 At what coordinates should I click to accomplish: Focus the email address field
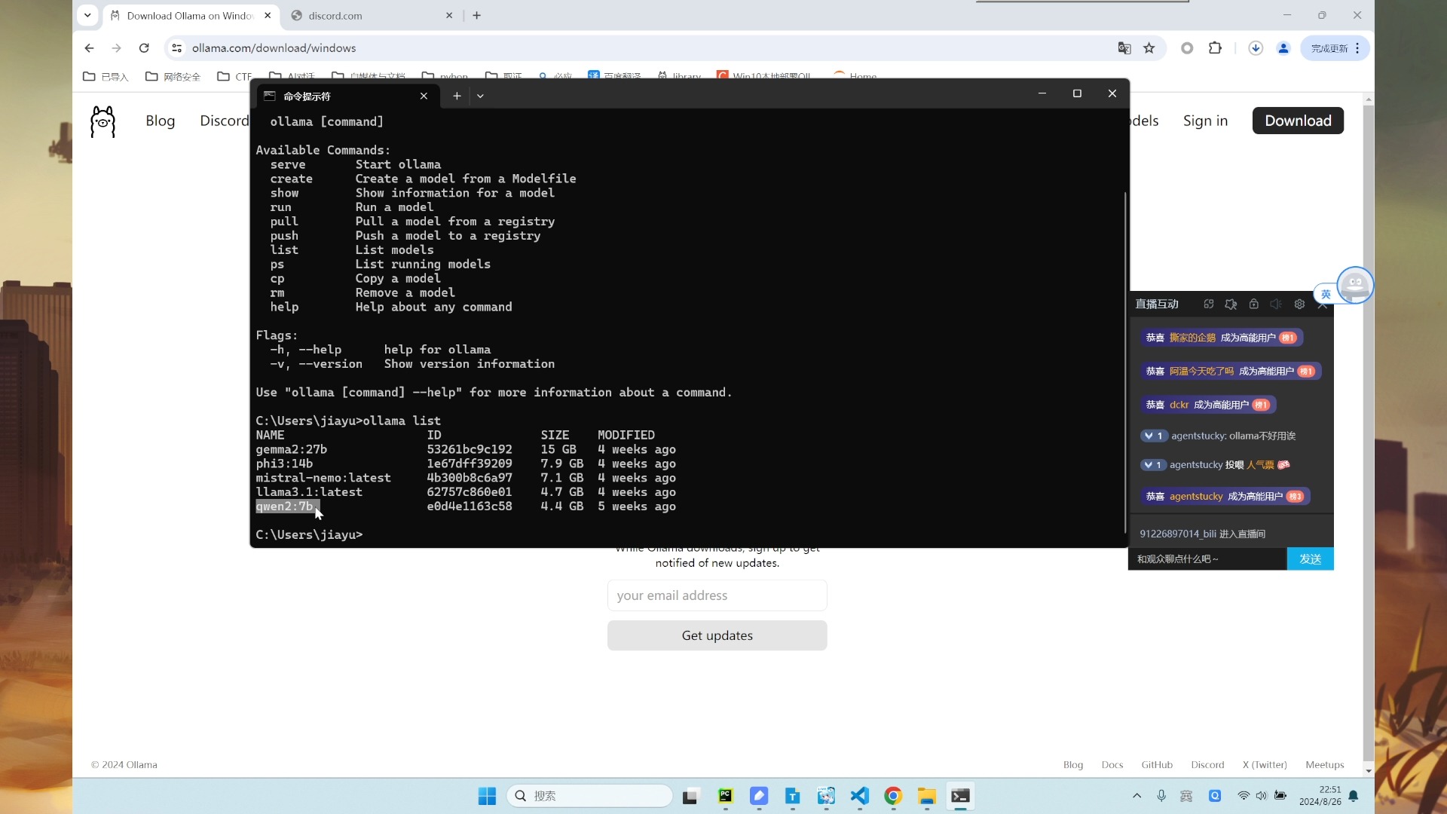(717, 595)
